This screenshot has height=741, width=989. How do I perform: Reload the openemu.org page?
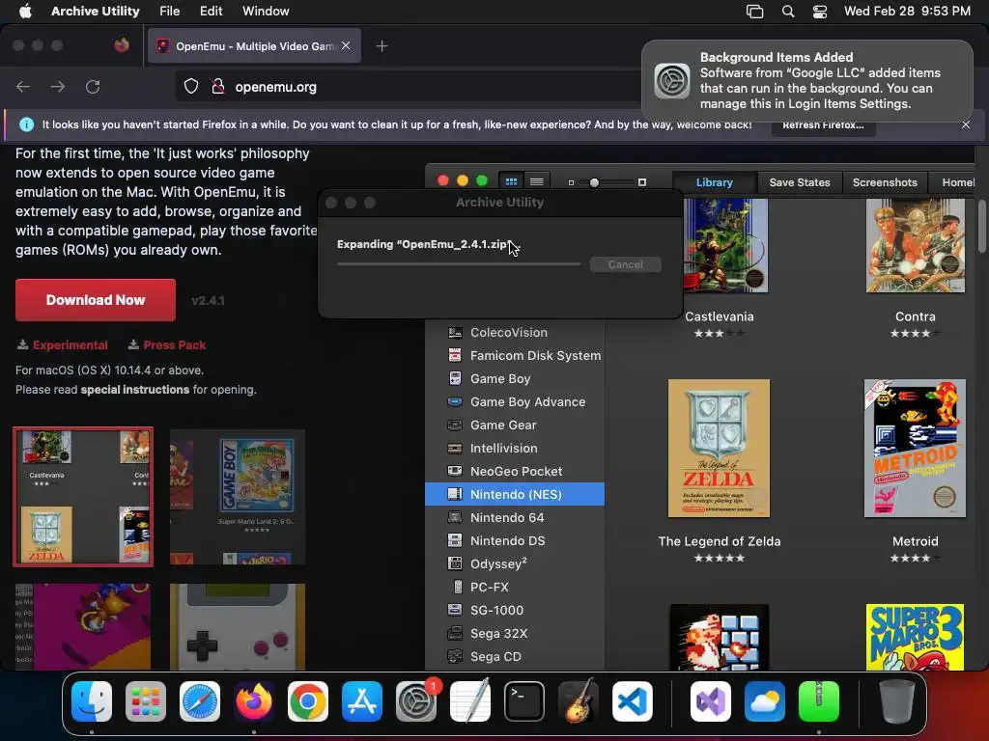tap(93, 86)
